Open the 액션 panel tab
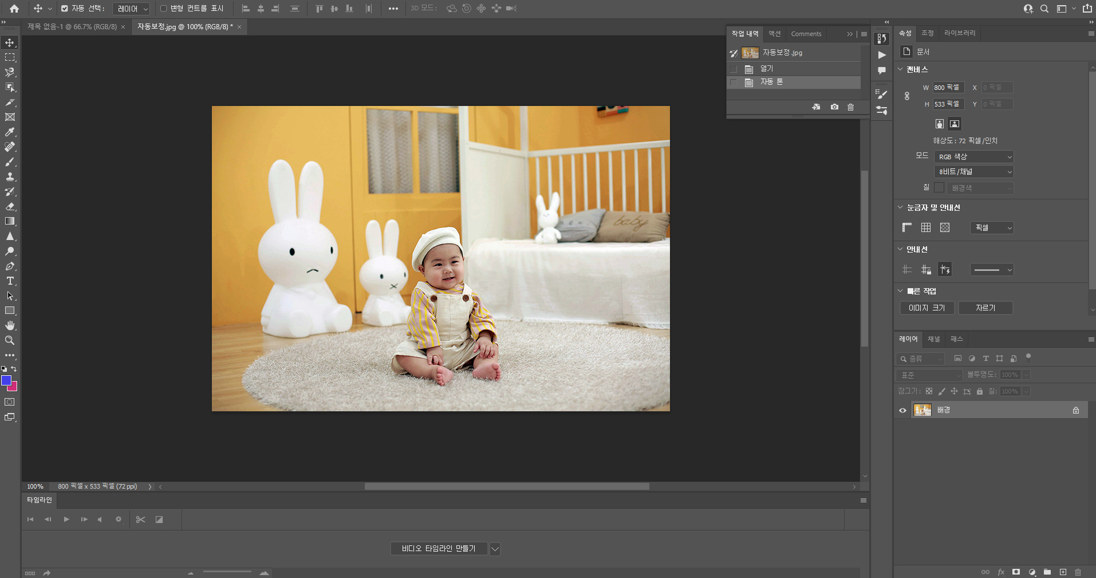This screenshot has height=578, width=1096. pos(774,34)
